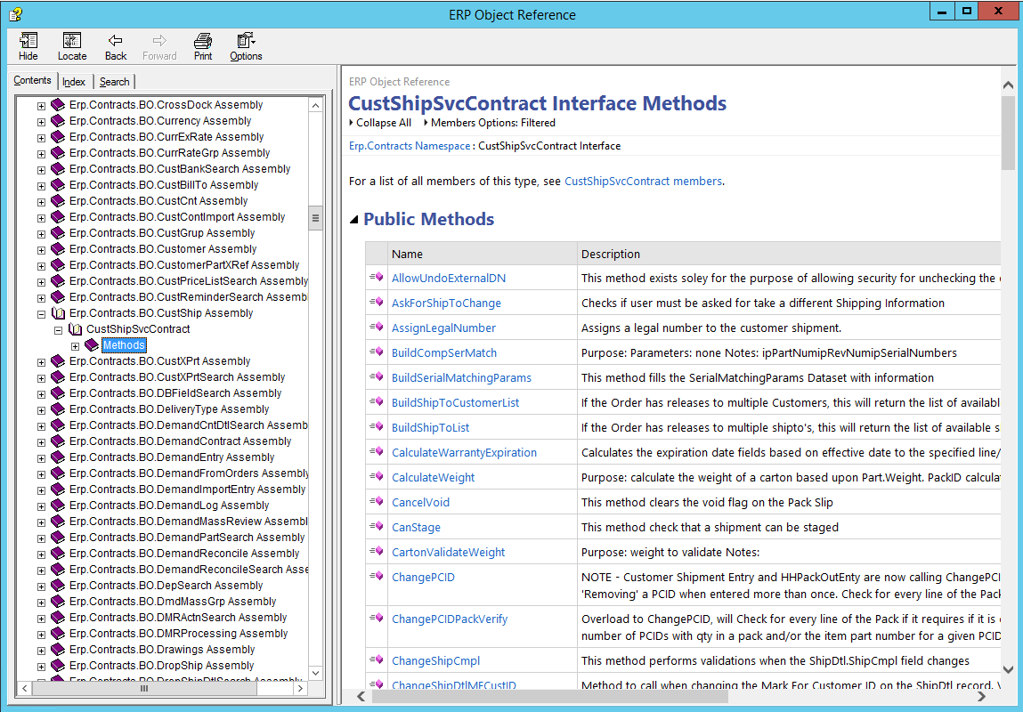Image resolution: width=1023 pixels, height=712 pixels.
Task: Click the method icon beside CanStage
Action: [x=377, y=526]
